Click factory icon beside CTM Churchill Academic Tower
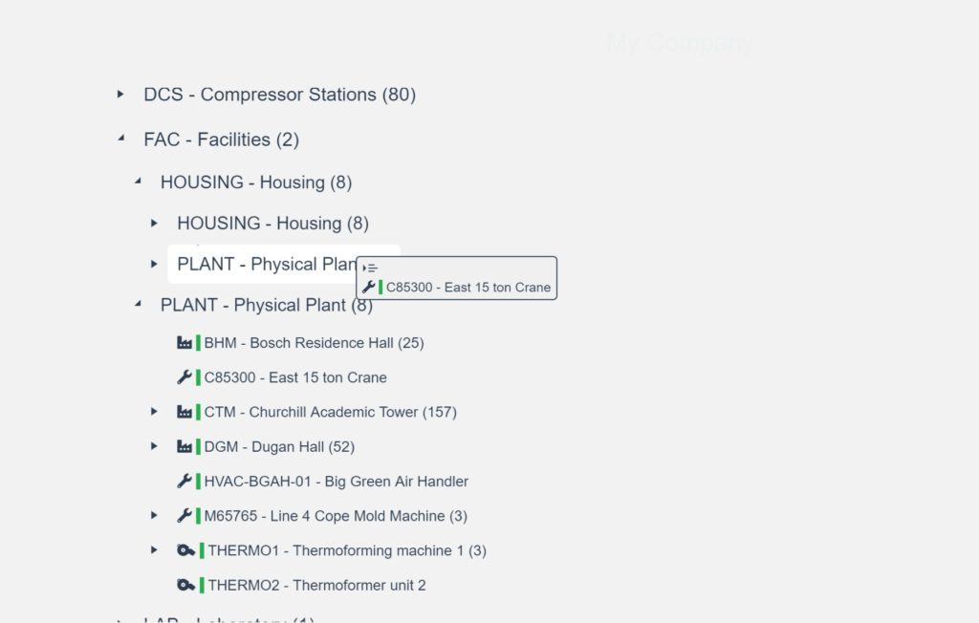 tap(185, 412)
